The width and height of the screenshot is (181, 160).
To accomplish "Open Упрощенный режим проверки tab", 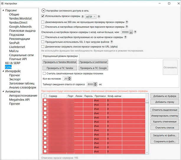I will tap(60, 56).
